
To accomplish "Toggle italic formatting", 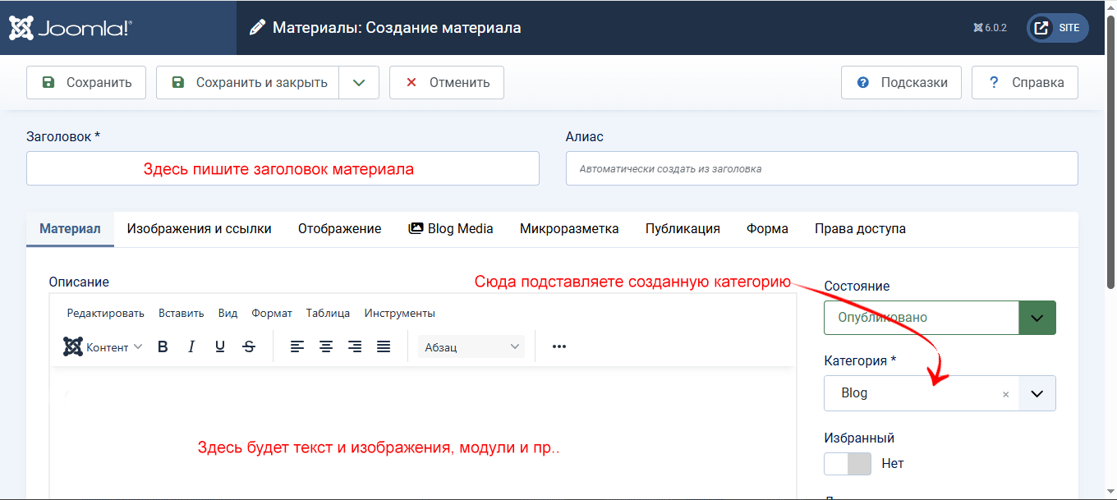I will pyautogui.click(x=191, y=346).
